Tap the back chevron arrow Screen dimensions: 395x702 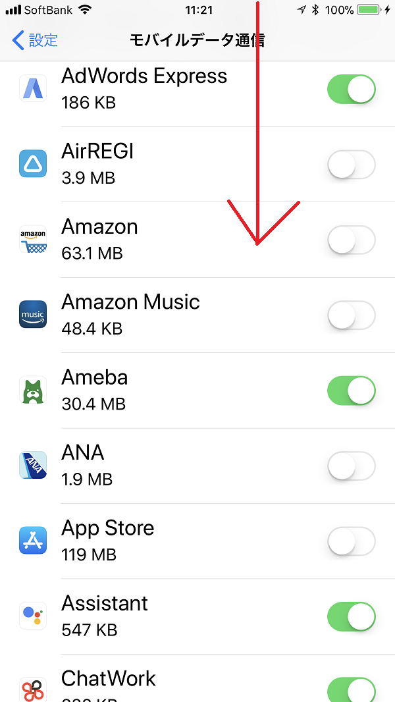(18, 40)
